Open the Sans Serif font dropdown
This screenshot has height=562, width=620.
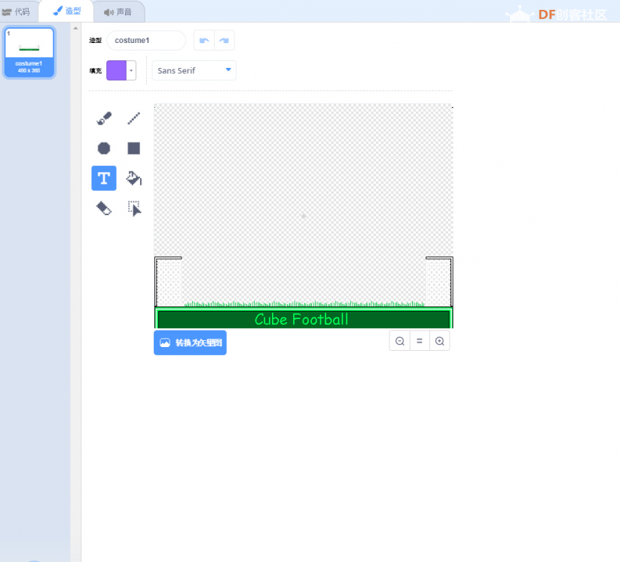click(194, 70)
